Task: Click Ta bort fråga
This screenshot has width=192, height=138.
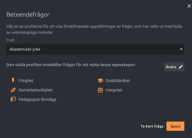Action: click(152, 126)
